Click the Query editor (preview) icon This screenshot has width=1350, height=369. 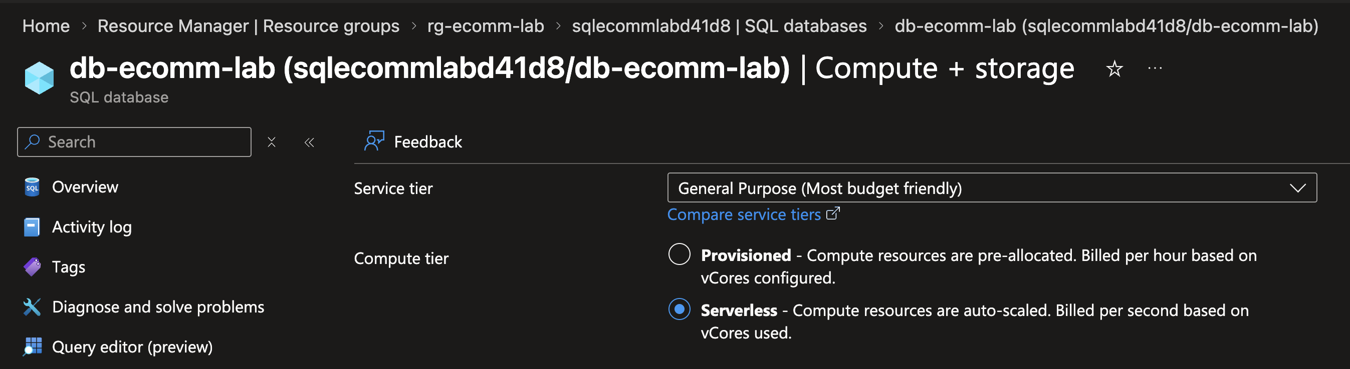point(32,347)
